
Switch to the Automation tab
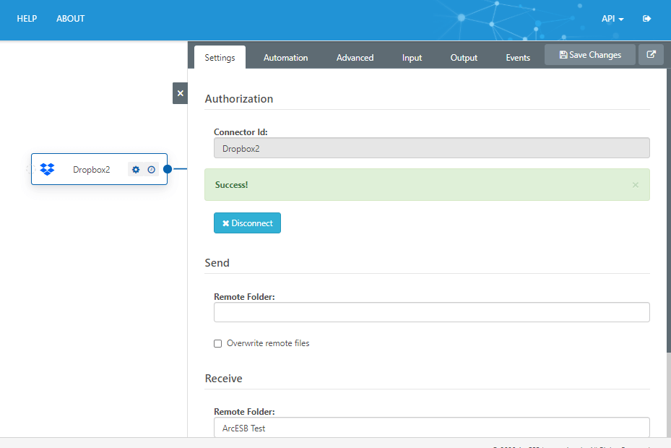pyautogui.click(x=285, y=57)
